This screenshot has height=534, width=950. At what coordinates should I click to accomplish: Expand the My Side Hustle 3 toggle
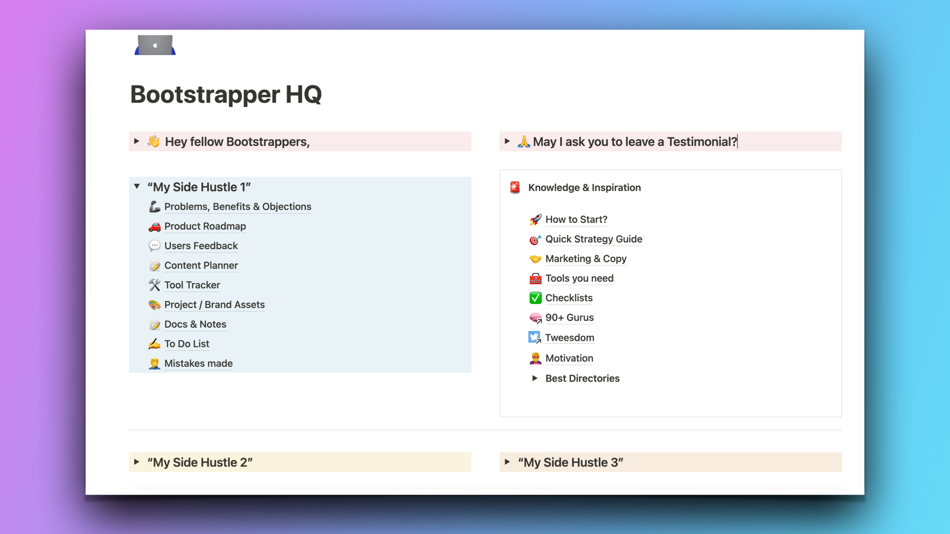click(x=507, y=462)
